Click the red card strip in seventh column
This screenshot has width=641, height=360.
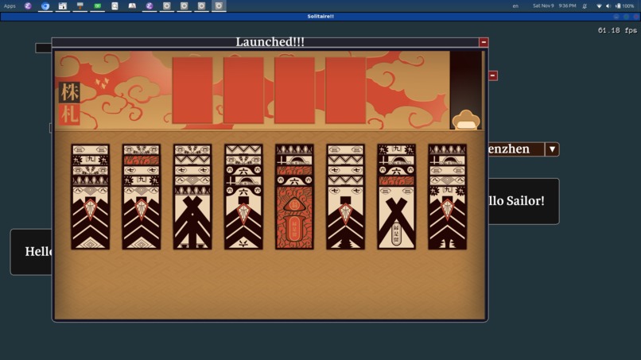tap(396, 180)
